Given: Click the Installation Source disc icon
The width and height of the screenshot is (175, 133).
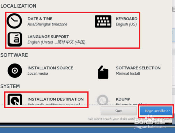Looking at the screenshot, I should tap(15, 71).
